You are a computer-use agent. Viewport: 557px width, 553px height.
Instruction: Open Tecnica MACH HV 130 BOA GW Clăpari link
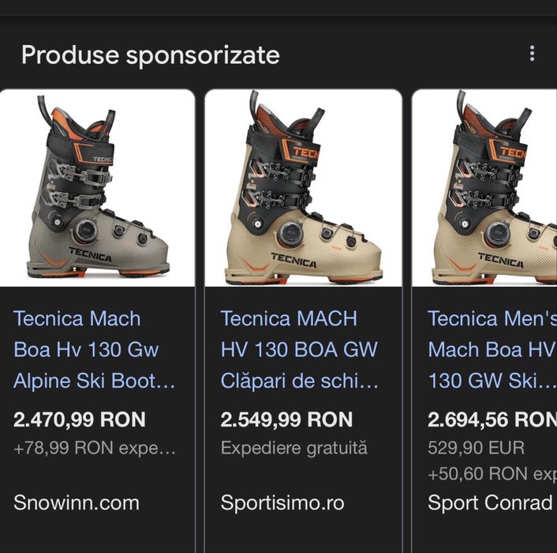[x=299, y=349]
